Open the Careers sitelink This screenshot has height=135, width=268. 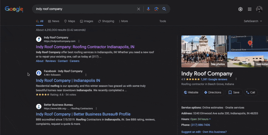point(75,61)
